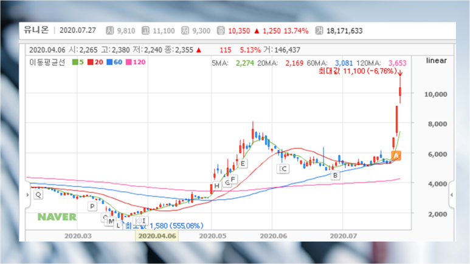Click the Q event marker
Image resolution: width=470 pixels, height=264 pixels.
(38, 195)
